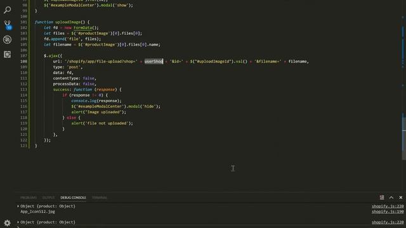
Task: Open the first shopify.js:220 source link
Action: point(388,206)
